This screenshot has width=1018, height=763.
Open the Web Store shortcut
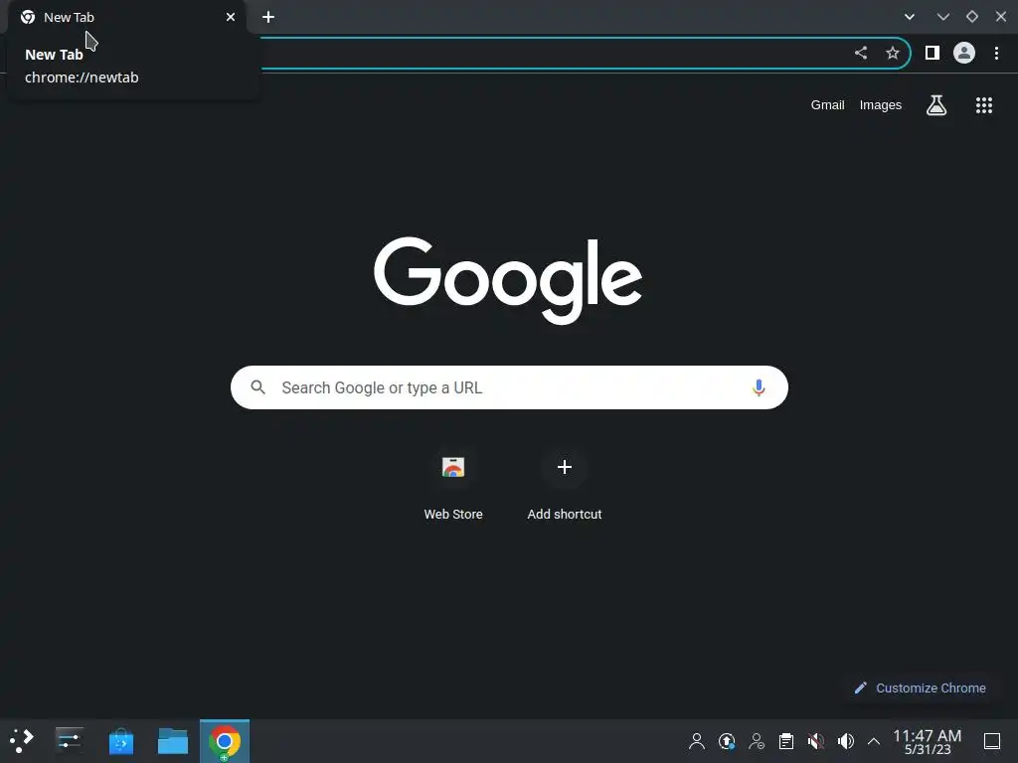[453, 485]
